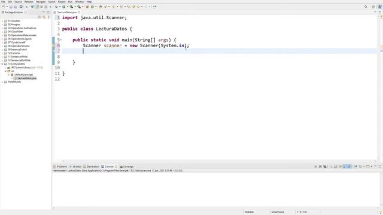The image size is (383, 215).
Task: Open the Help menu
Action: point(89,2)
